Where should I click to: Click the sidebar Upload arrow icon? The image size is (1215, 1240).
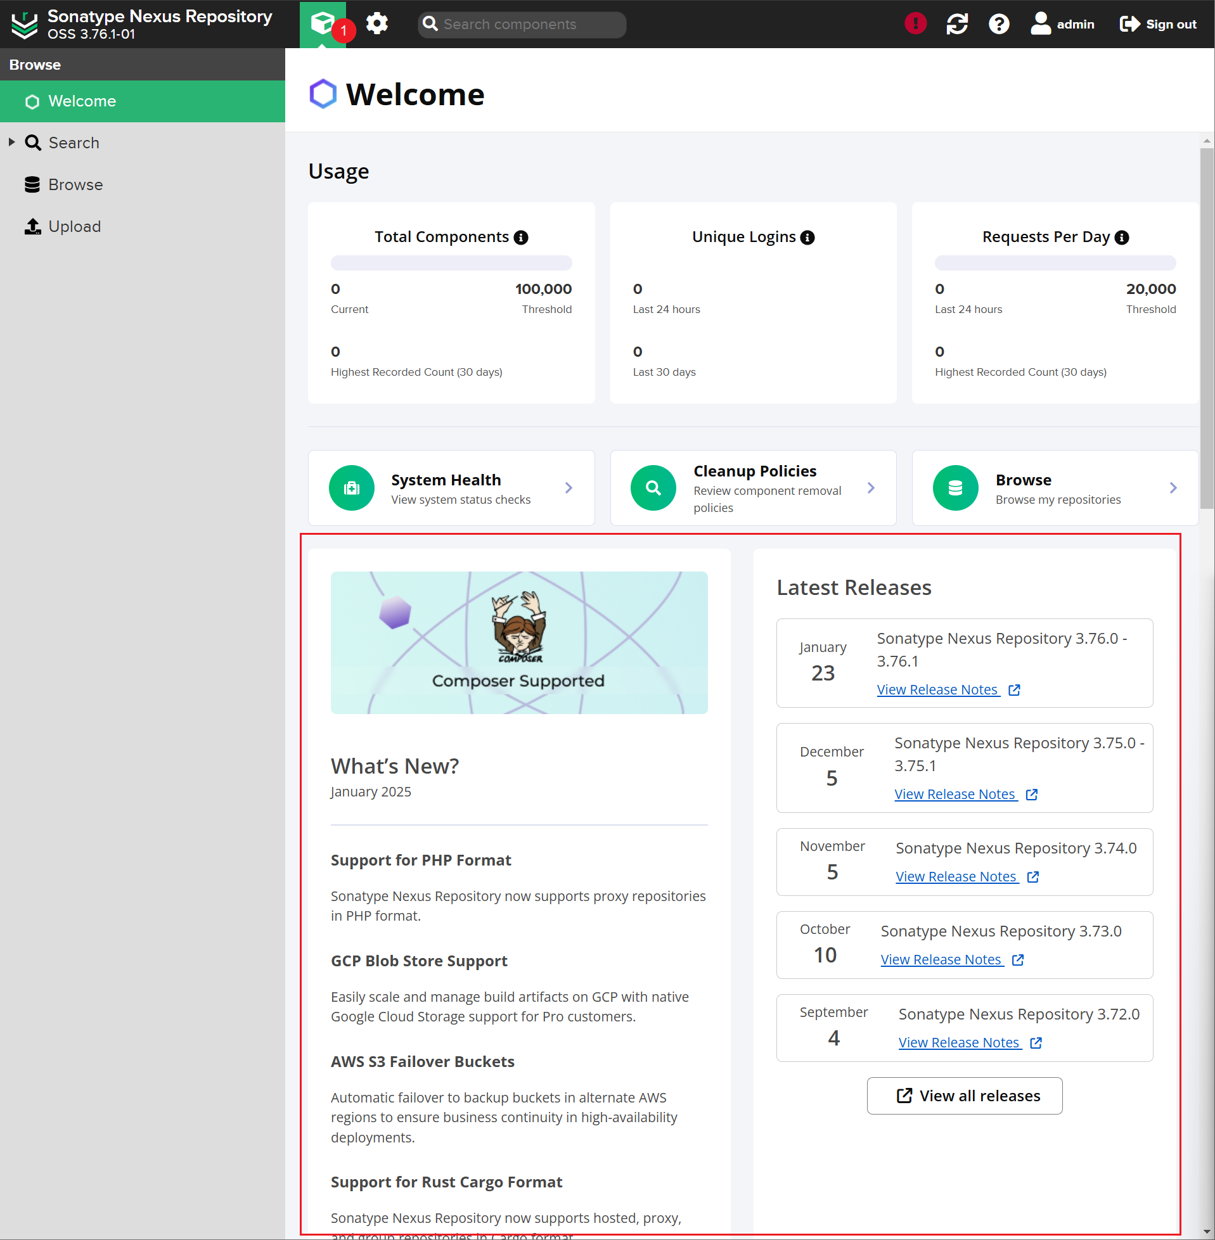tap(32, 226)
